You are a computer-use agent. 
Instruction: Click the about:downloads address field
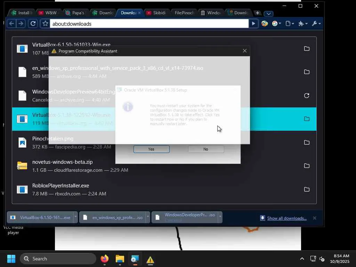click(149, 24)
